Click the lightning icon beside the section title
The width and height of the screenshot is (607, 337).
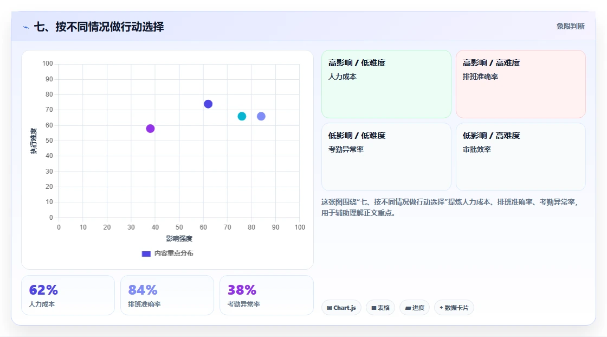[x=26, y=27]
